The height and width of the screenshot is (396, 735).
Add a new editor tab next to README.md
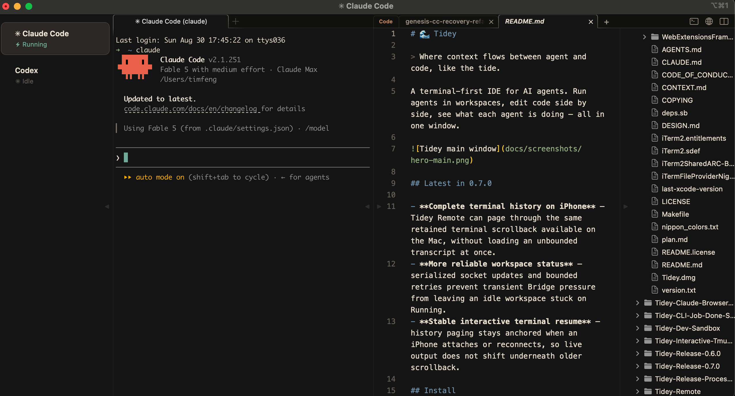[607, 22]
